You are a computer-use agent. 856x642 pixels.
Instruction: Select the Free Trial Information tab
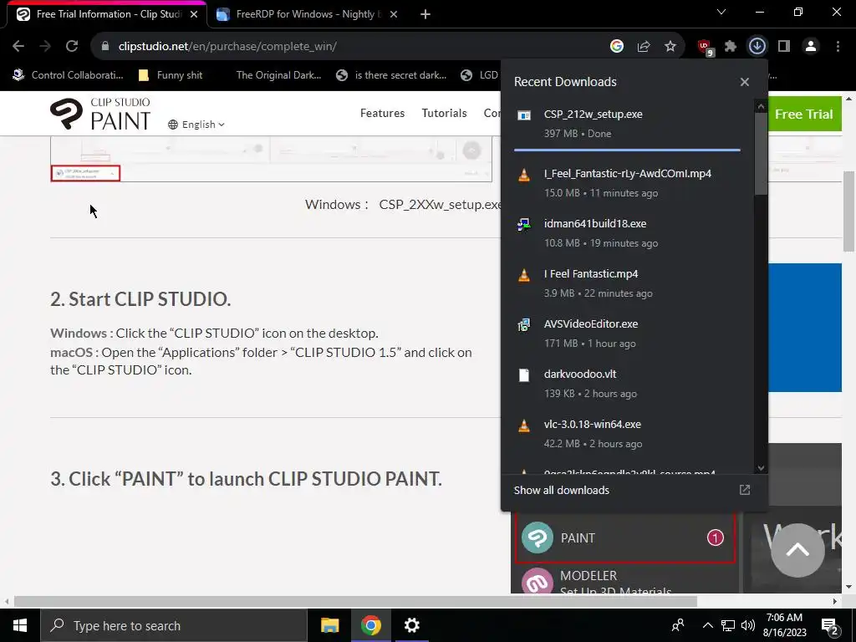106,14
